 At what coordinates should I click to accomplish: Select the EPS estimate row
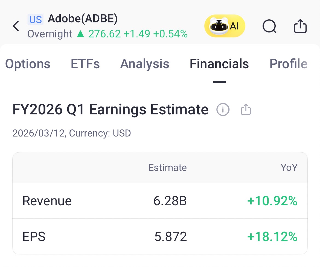pyautogui.click(x=160, y=236)
